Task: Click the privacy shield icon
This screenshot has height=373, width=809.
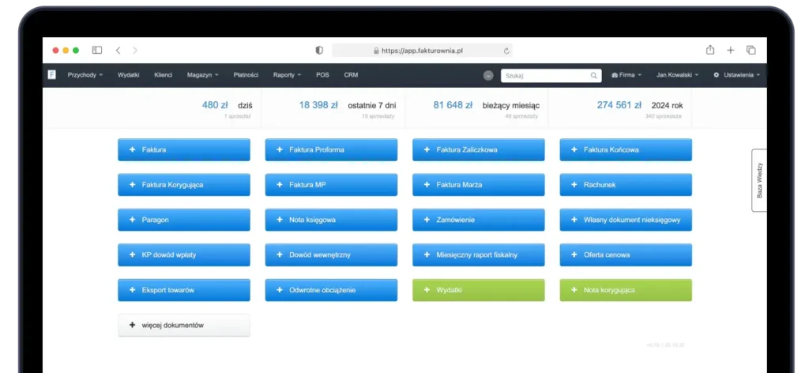Action: pyautogui.click(x=319, y=50)
